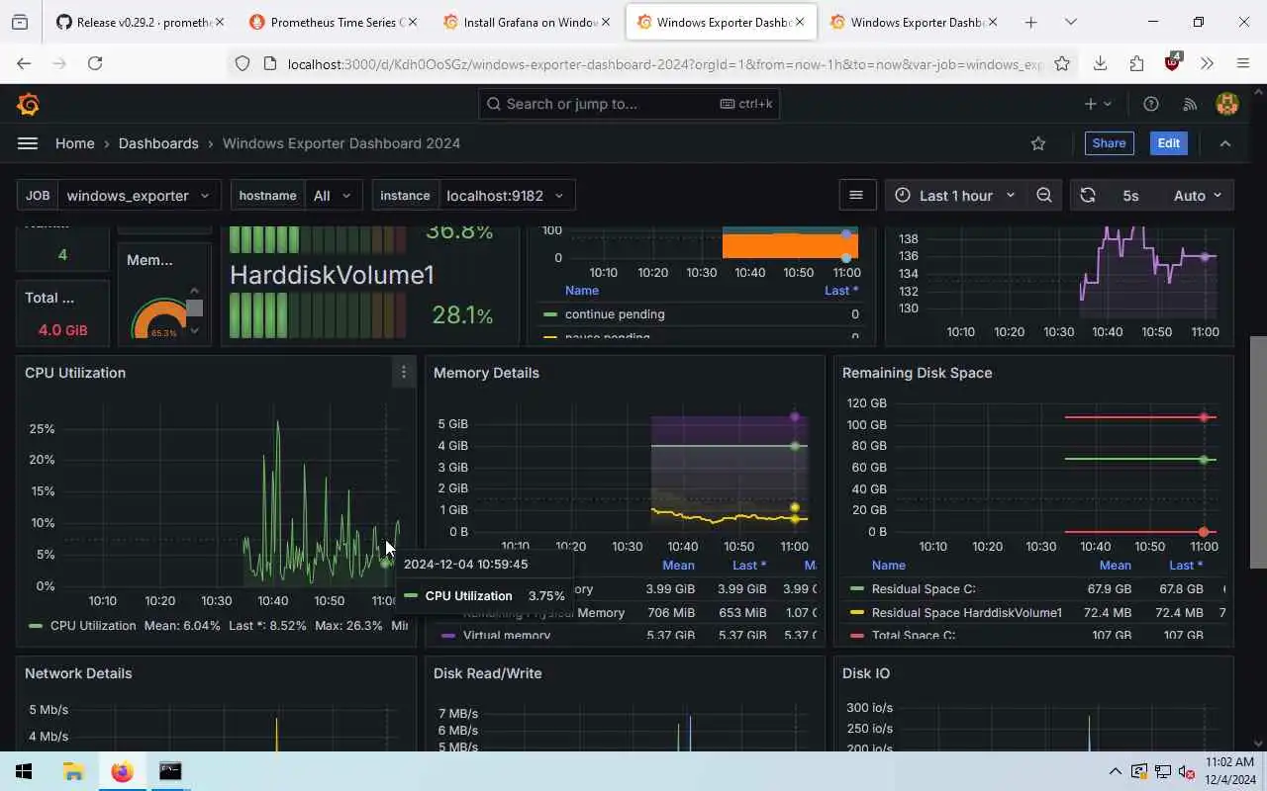Screen dimensions: 1267x791
Task: Open the command prompt taskbar icon
Action: 170,771
